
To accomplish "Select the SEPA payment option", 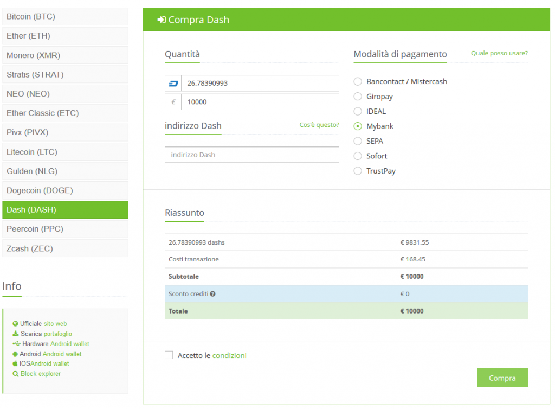I will pyautogui.click(x=358, y=141).
